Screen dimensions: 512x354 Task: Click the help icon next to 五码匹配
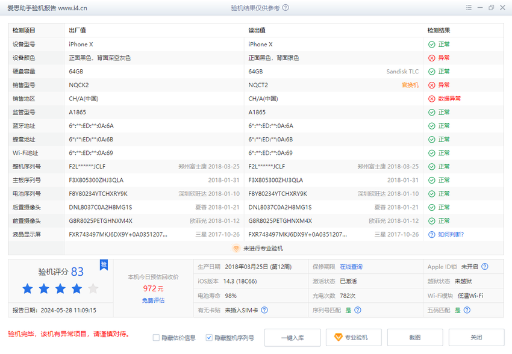pos(467,310)
